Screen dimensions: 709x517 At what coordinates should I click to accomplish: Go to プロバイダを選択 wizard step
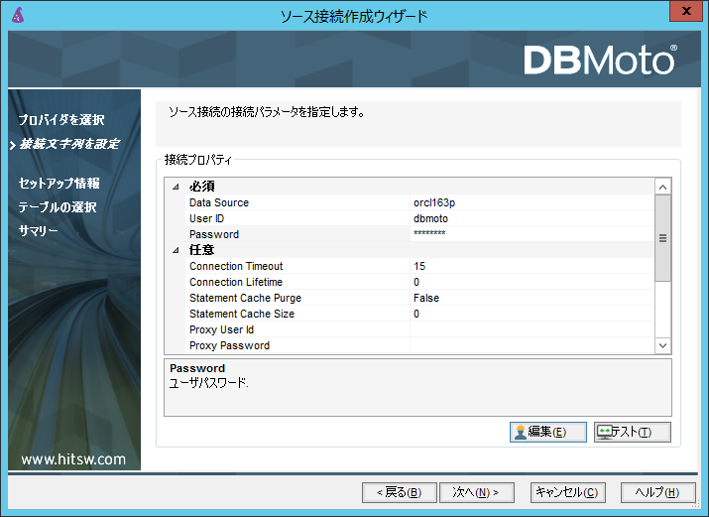(x=61, y=120)
